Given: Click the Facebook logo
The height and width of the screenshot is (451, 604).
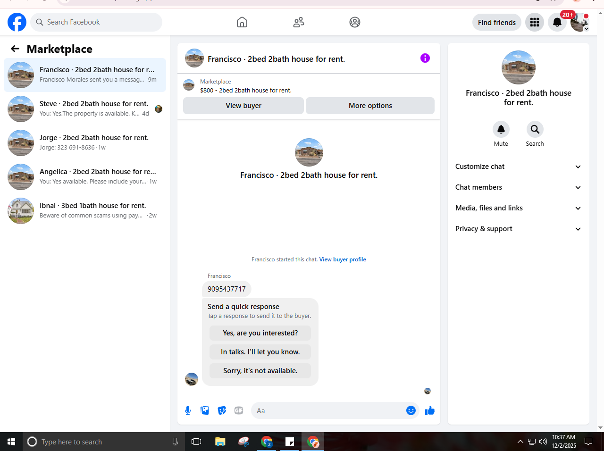Looking at the screenshot, I should pos(17,22).
